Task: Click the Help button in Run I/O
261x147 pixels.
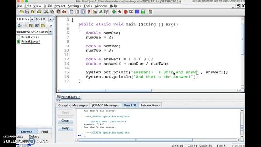Action: (x=65, y=128)
